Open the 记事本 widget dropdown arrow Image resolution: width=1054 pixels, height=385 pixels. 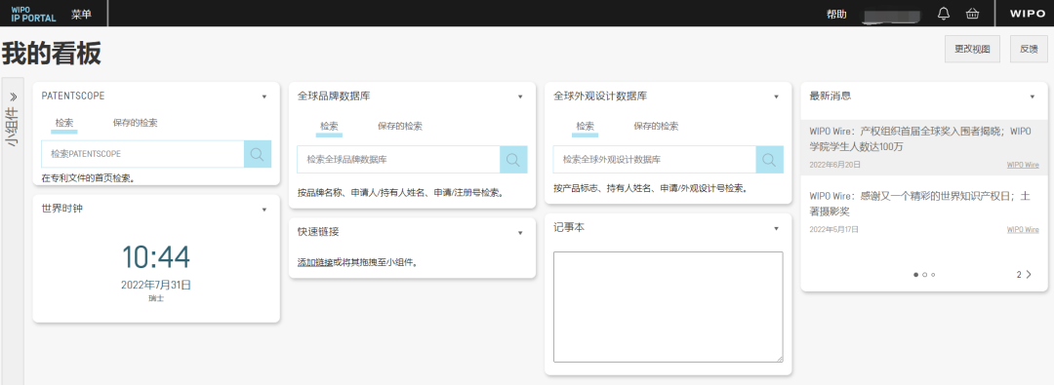[777, 228]
